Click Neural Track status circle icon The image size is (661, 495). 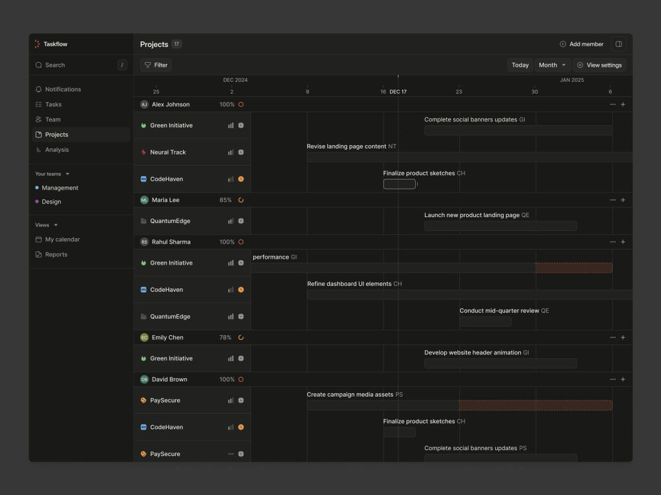tap(241, 152)
